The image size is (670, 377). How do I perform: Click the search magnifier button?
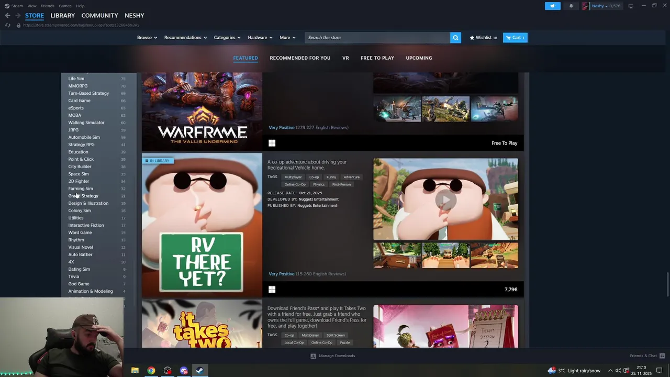tap(455, 38)
